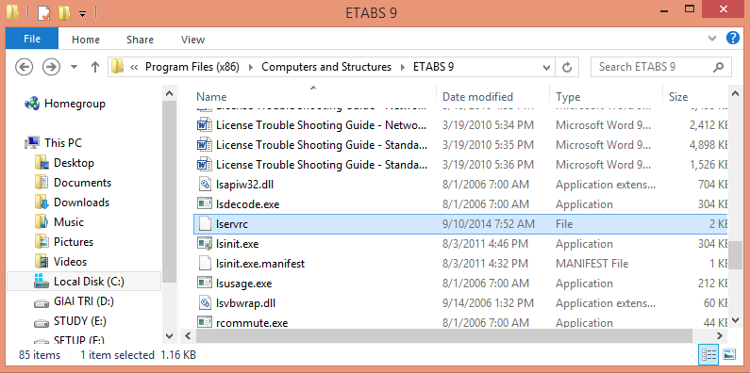Expand arrow after Program Files (x86)
The height and width of the screenshot is (373, 750).
[251, 67]
